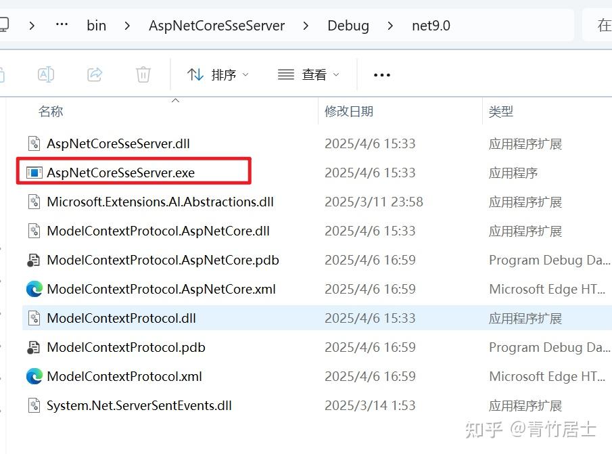Screen dimensions: 612x454
Task: Open AspNetCoreSseServer from the breadcrumb bar
Action: 216,25
